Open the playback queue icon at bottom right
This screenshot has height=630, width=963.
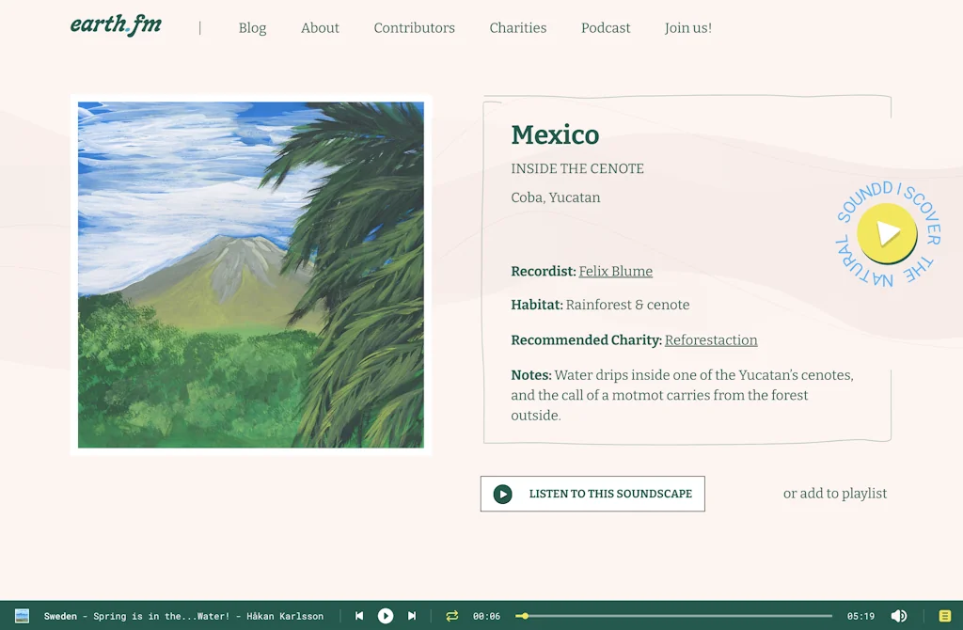coord(944,616)
